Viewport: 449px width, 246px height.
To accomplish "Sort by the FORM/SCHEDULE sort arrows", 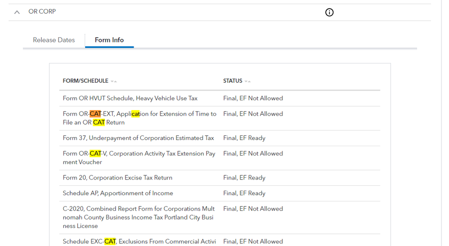I will 114,81.
